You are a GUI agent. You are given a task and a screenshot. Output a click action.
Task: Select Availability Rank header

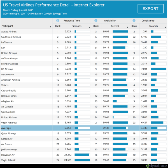pos(96,26)
